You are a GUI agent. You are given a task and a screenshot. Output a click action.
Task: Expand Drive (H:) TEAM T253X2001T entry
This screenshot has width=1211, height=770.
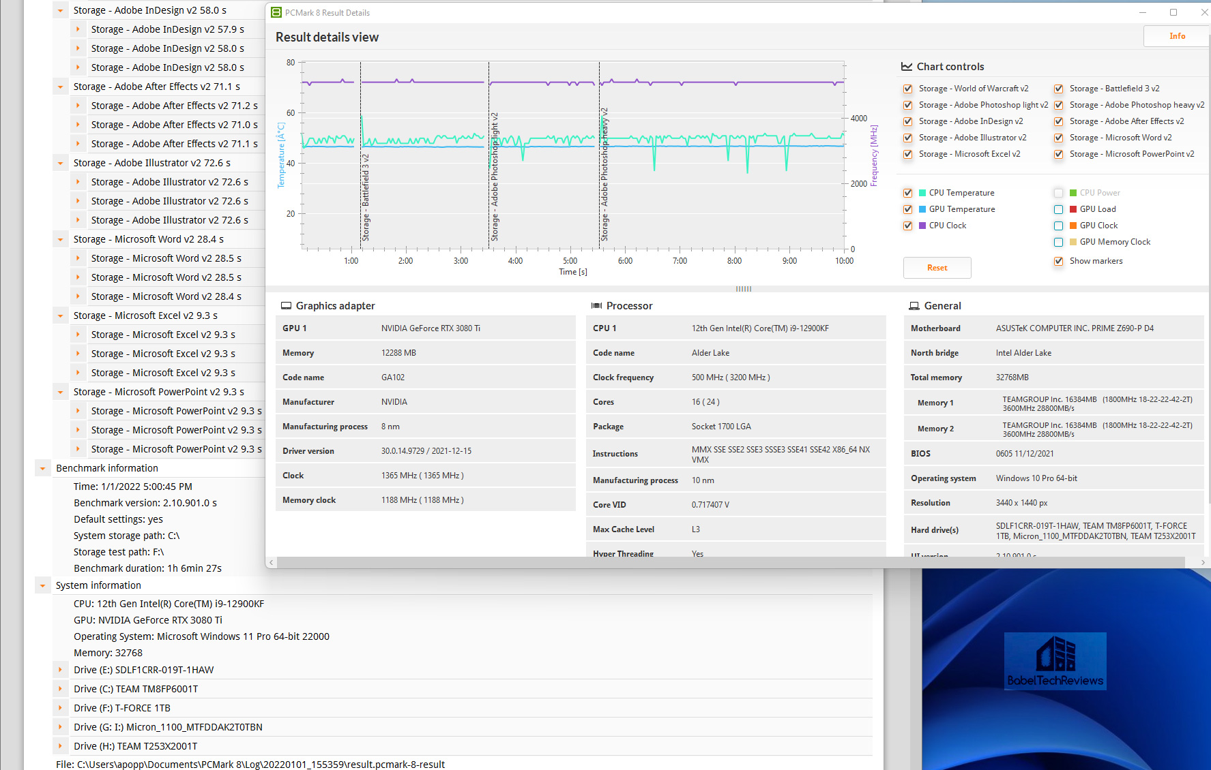[61, 746]
